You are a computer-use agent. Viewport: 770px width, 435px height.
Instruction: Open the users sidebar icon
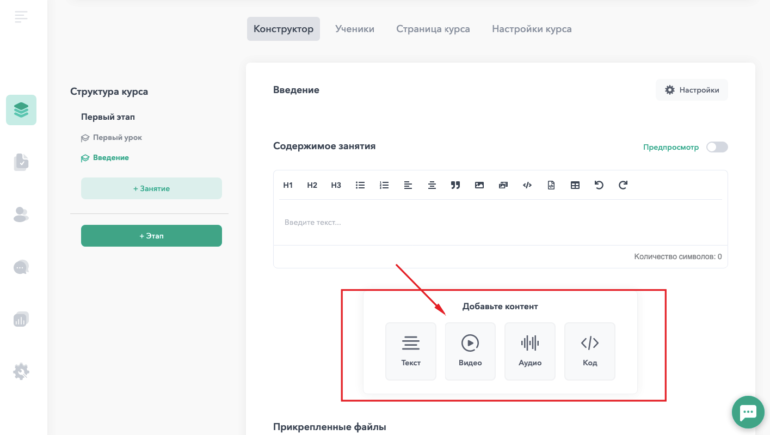click(21, 215)
